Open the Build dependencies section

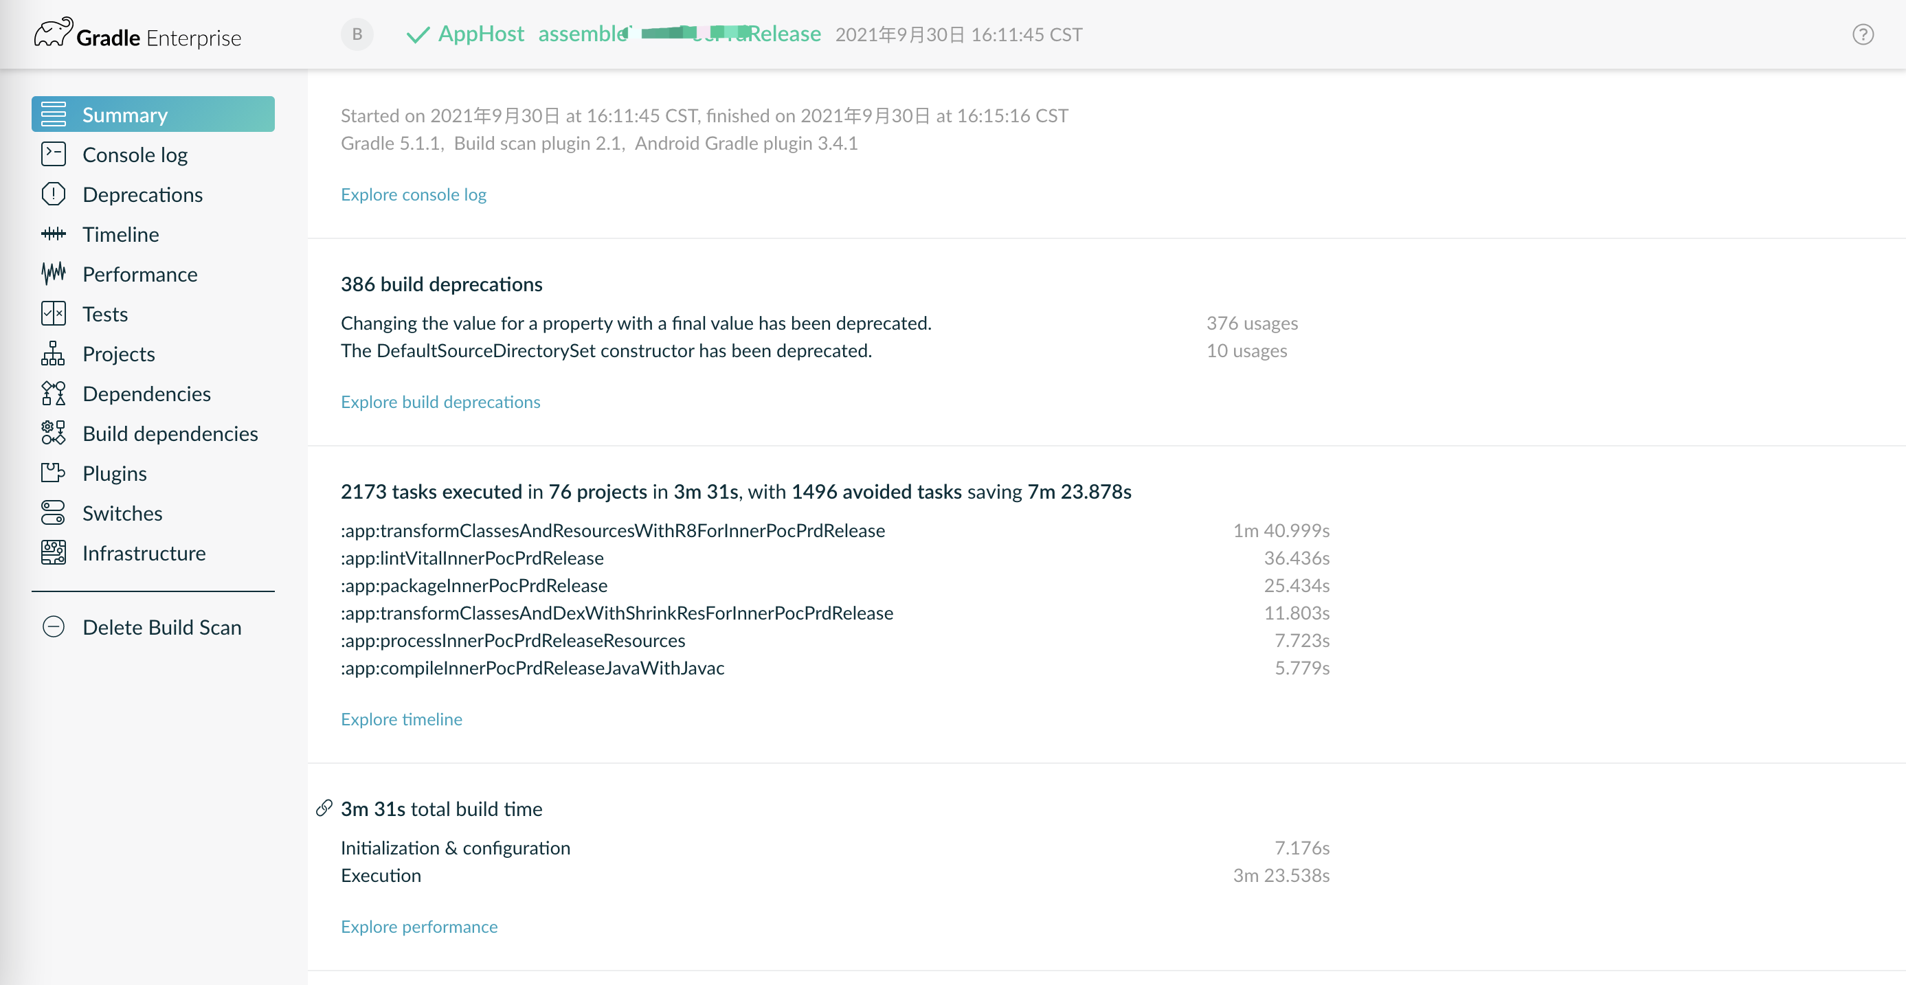coord(170,434)
